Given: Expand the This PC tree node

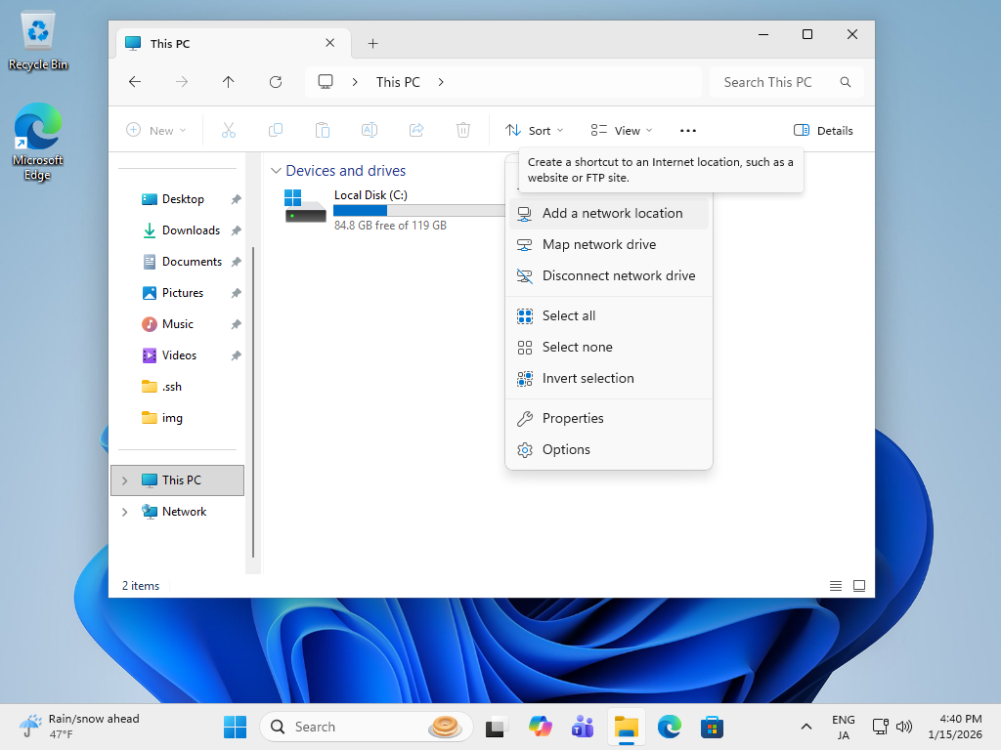Looking at the screenshot, I should [x=124, y=480].
